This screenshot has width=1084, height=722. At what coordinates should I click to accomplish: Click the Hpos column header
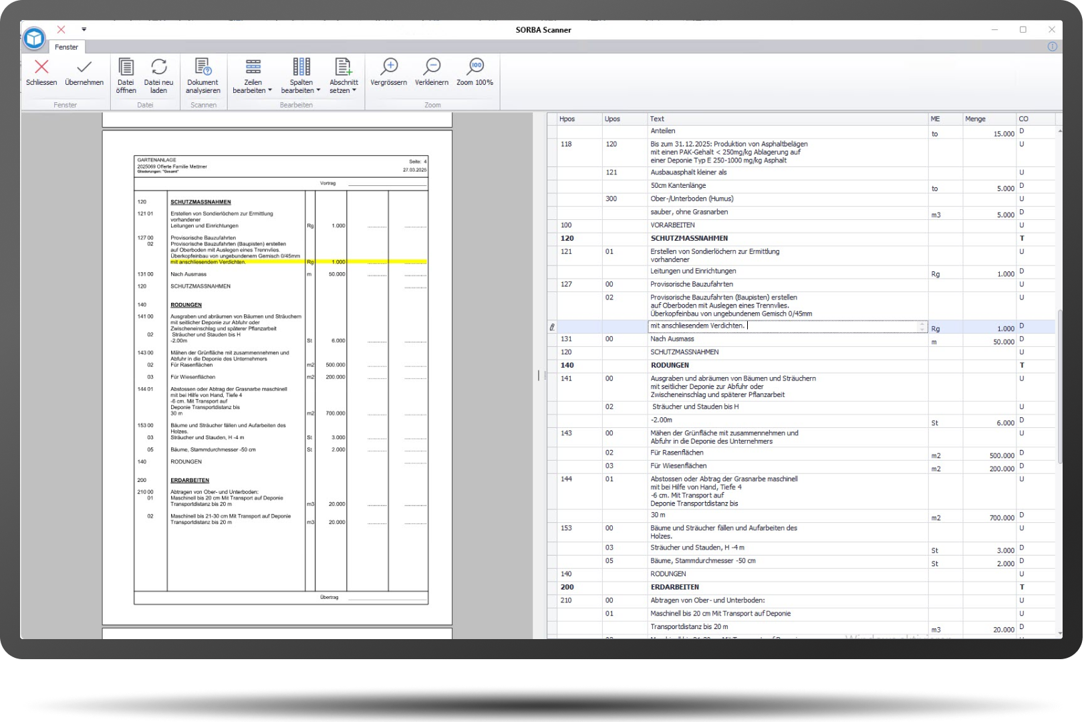(579, 119)
